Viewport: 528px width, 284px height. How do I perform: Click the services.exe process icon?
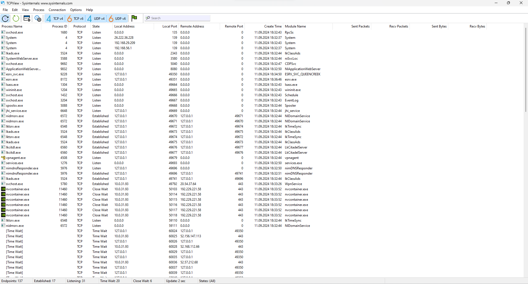[x=3, y=163]
